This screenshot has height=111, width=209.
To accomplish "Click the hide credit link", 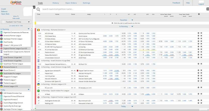I will pos(16,18).
